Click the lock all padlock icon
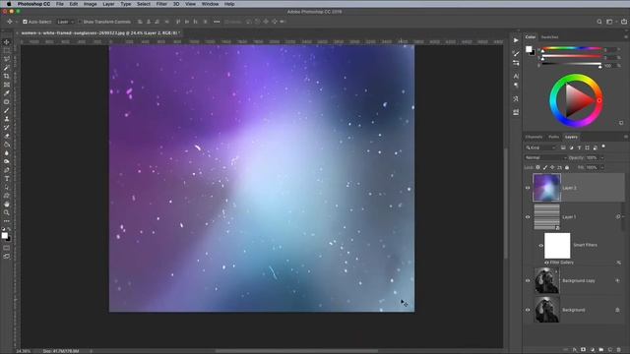Screen dimensions: 630x354 point(567,167)
